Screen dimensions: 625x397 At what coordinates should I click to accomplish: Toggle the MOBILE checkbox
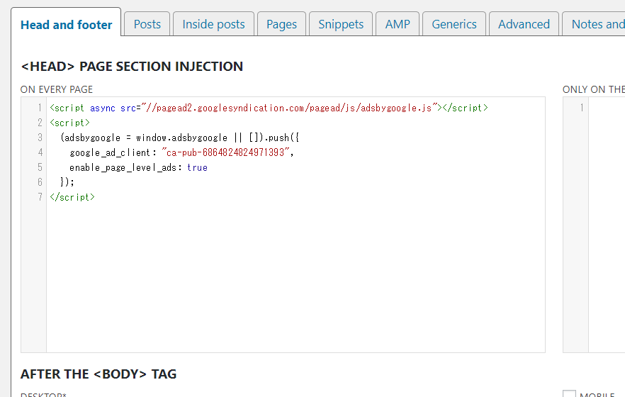pos(569,394)
